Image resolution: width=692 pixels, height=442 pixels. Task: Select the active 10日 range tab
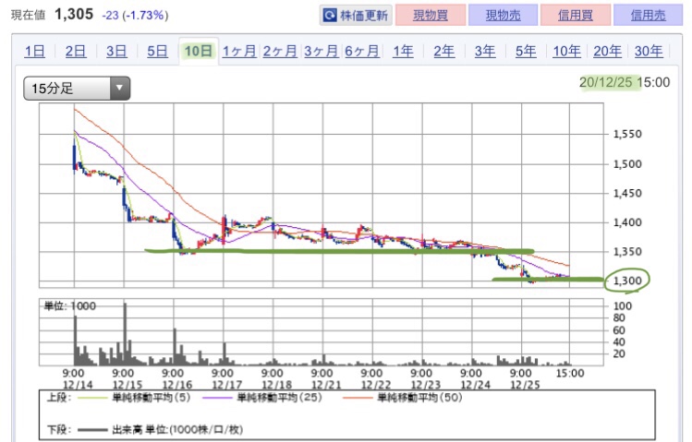coord(198,51)
